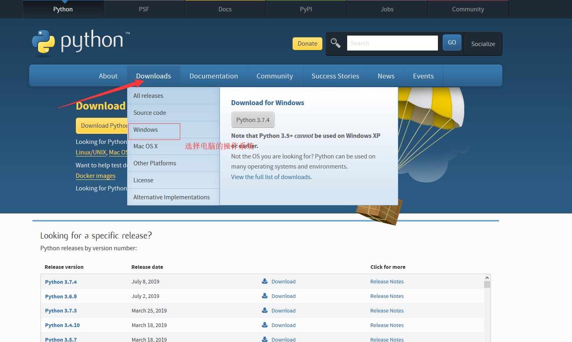Click the magnifying glass search icon

tap(335, 43)
